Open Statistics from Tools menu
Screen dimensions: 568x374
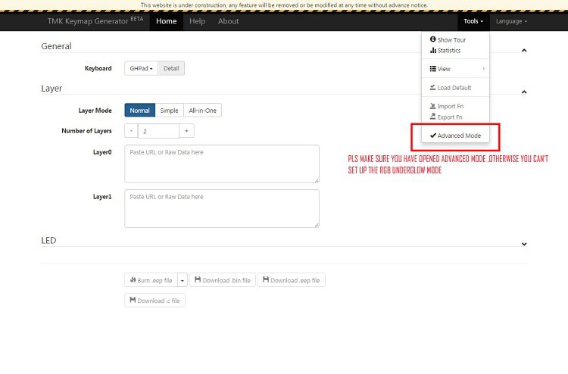pos(448,51)
